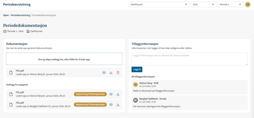254x118 pixels.
Task: Click the drag-and-drop upload area
Action: pyautogui.click(x=64, y=59)
